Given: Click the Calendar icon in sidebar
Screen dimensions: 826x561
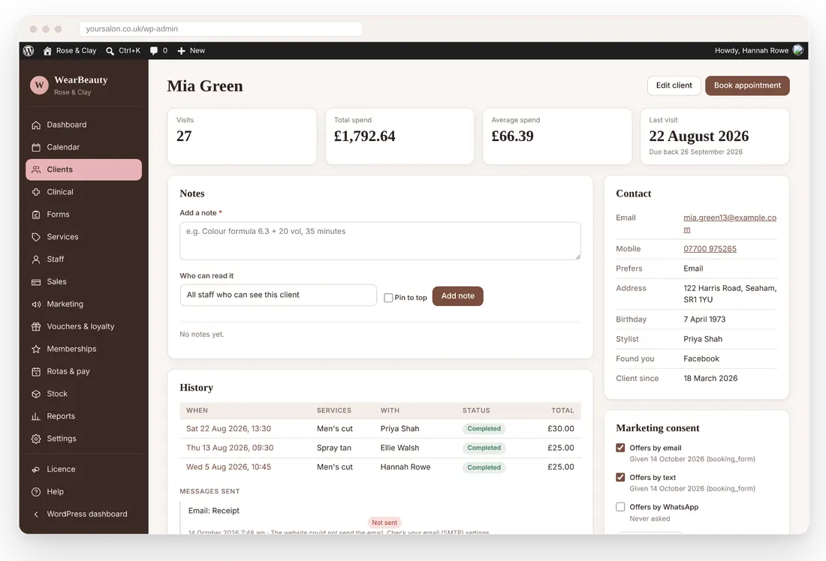Looking at the screenshot, I should [36, 147].
